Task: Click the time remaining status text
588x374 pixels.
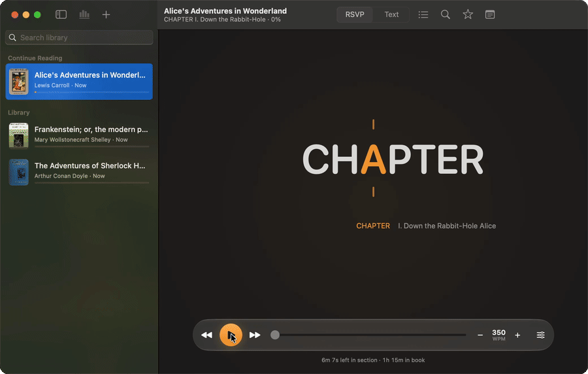Action: (373, 360)
